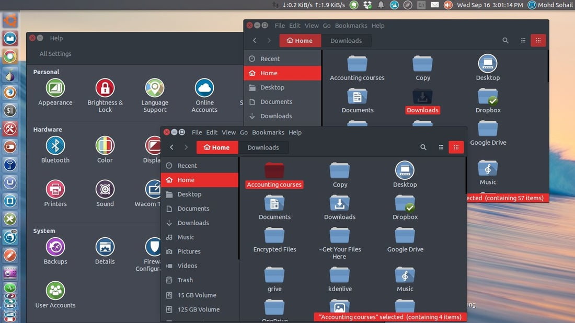Launch Firefox from the dock

coord(10,92)
